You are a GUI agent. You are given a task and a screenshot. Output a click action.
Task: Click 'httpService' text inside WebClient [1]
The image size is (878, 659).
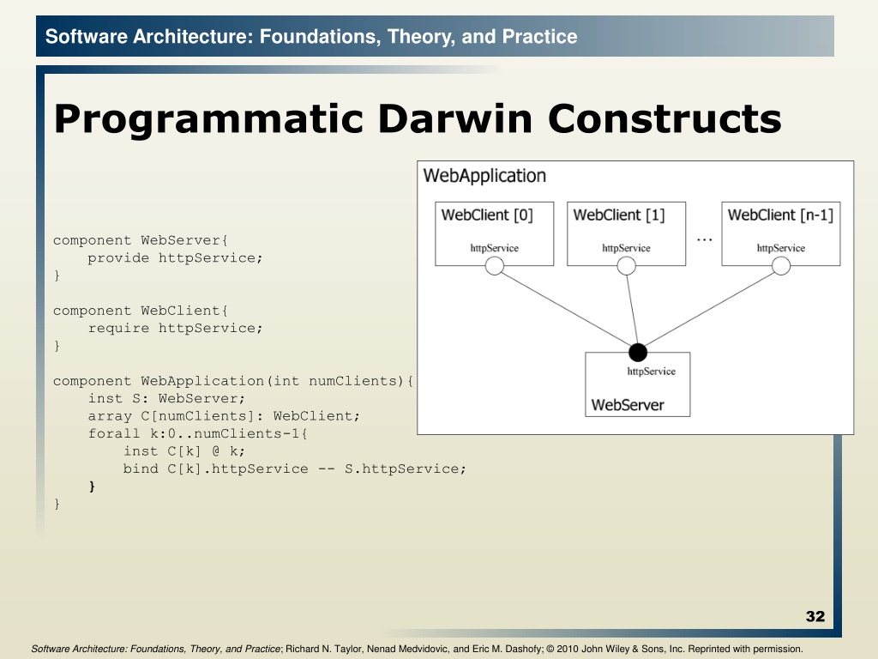[x=626, y=248]
